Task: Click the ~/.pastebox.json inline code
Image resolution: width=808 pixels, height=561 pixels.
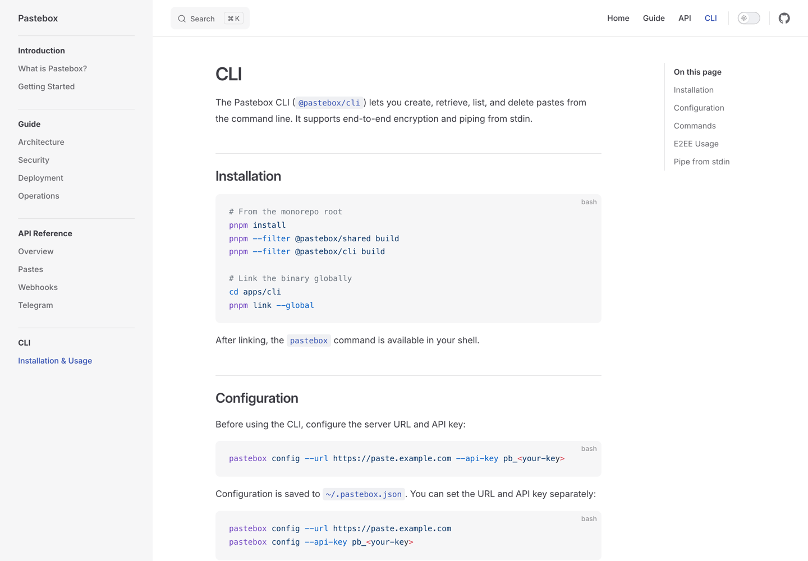Action: [x=364, y=494]
